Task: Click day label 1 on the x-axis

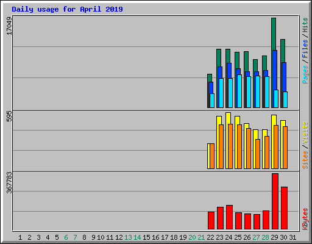Action: (x=20, y=237)
